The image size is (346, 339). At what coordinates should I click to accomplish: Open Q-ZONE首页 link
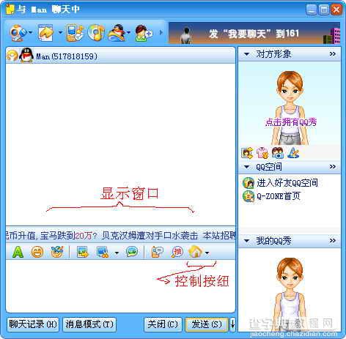279,196
